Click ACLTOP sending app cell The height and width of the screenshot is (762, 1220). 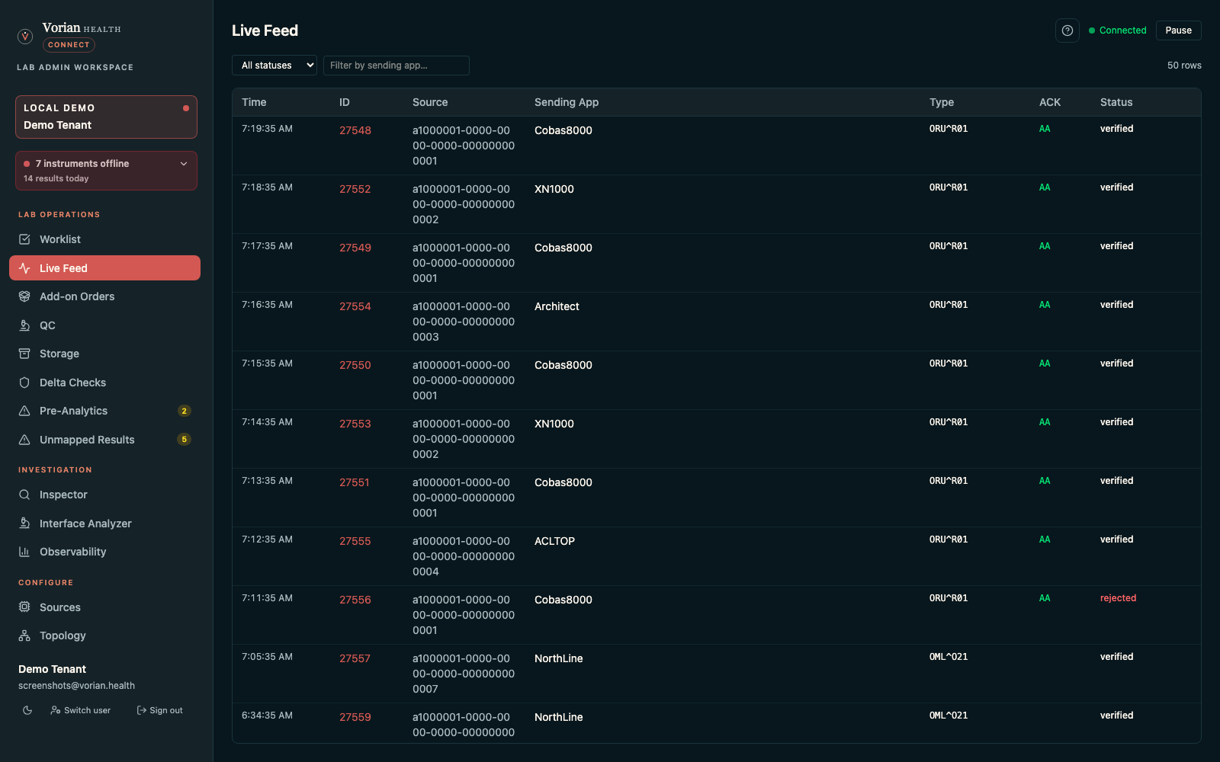click(554, 541)
